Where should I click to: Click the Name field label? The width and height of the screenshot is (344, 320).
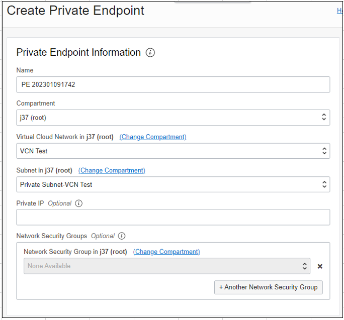25,70
